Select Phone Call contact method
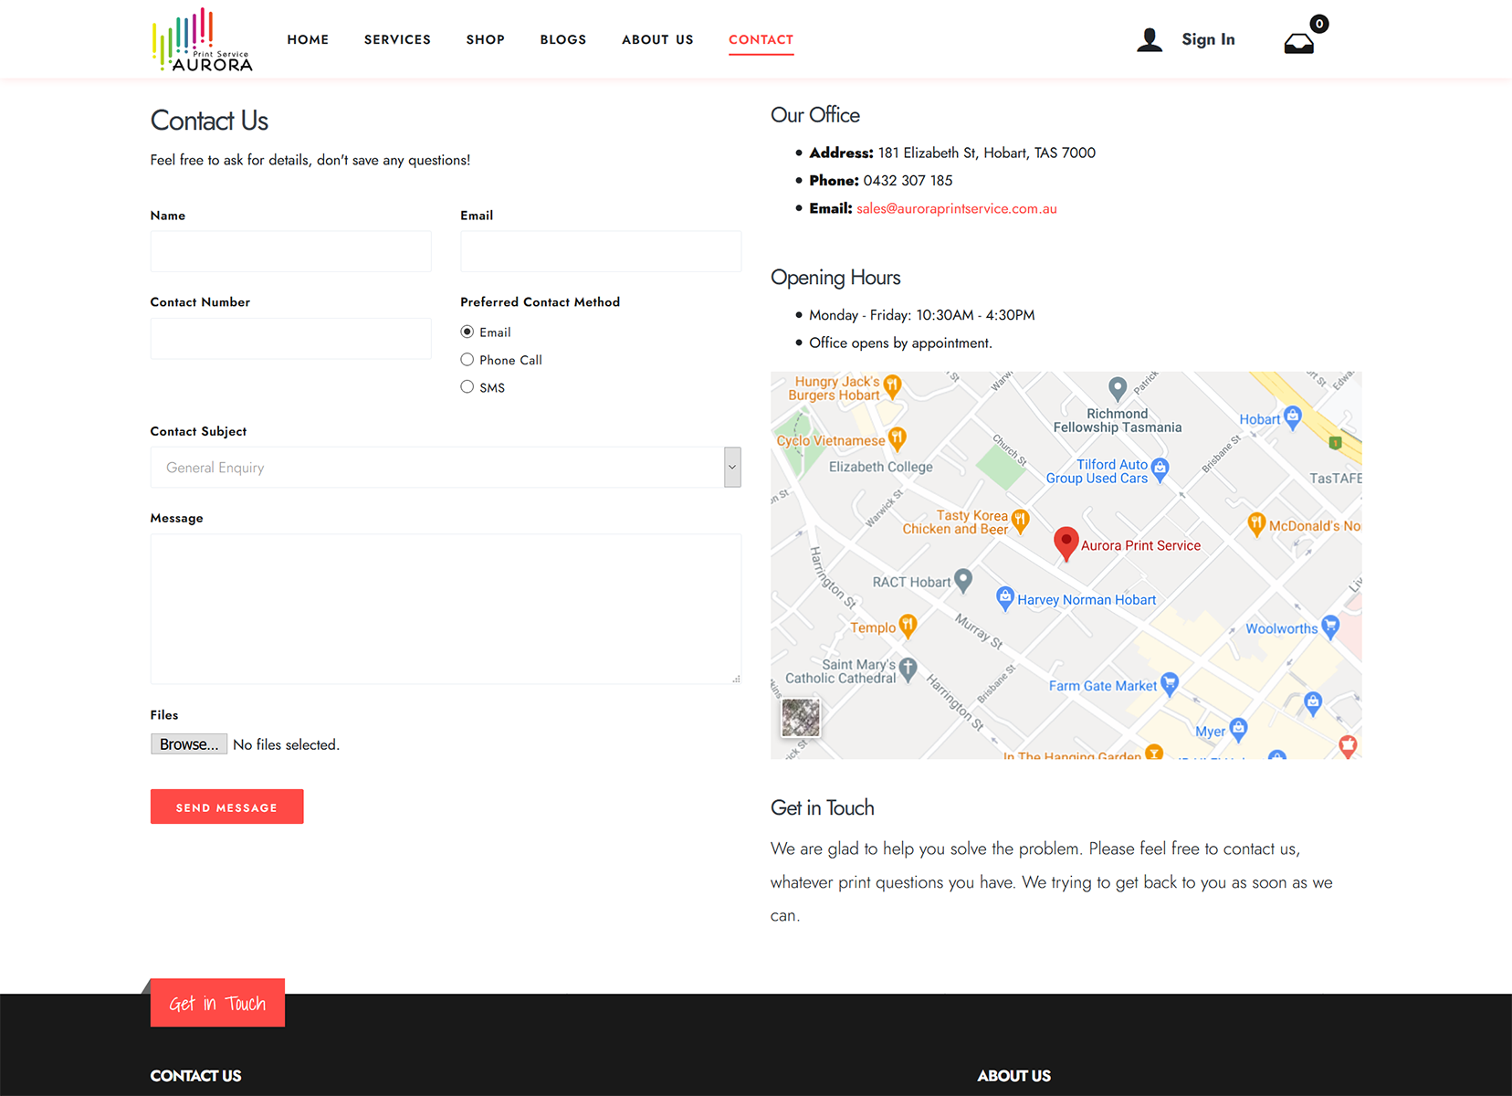Screen dimensions: 1512x1096 [x=467, y=359]
